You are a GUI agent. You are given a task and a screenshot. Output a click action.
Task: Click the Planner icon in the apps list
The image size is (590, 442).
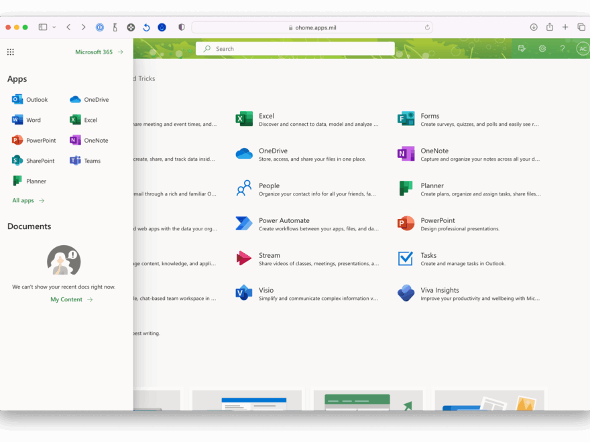pyautogui.click(x=406, y=188)
